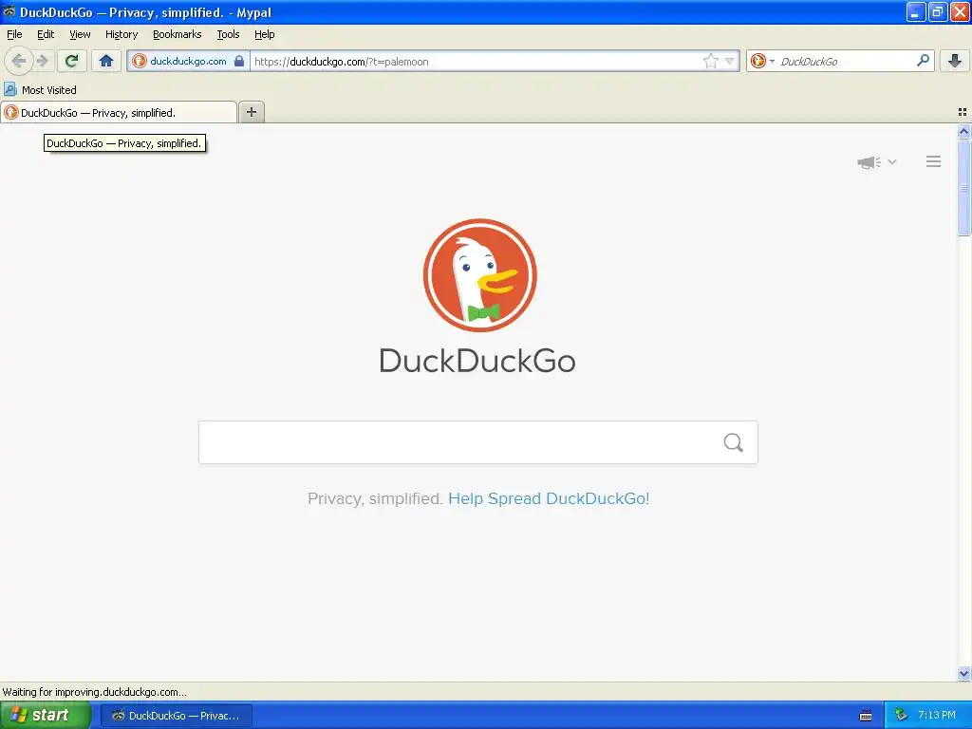Go back with the back arrow button

(x=19, y=61)
